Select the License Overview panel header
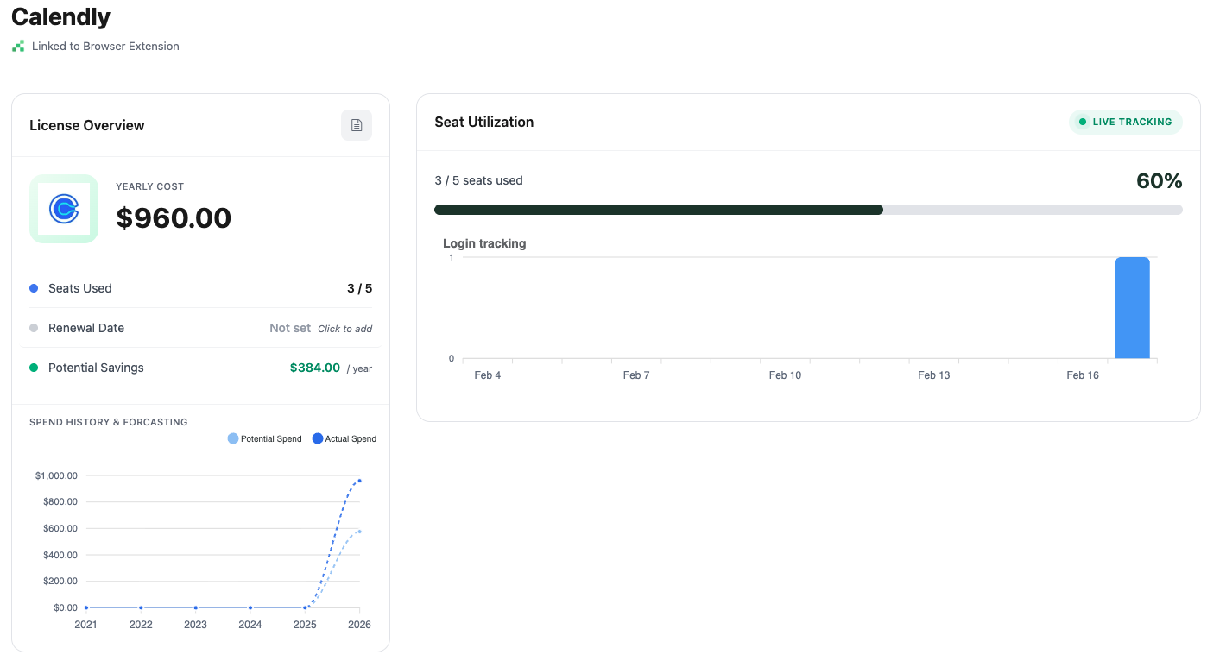 [87, 125]
